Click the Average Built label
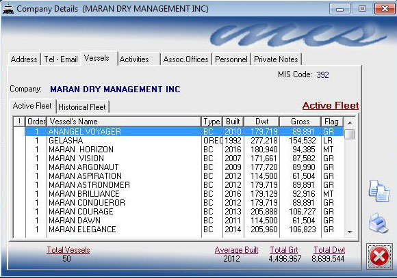This screenshot has width=397, height=278. click(236, 250)
